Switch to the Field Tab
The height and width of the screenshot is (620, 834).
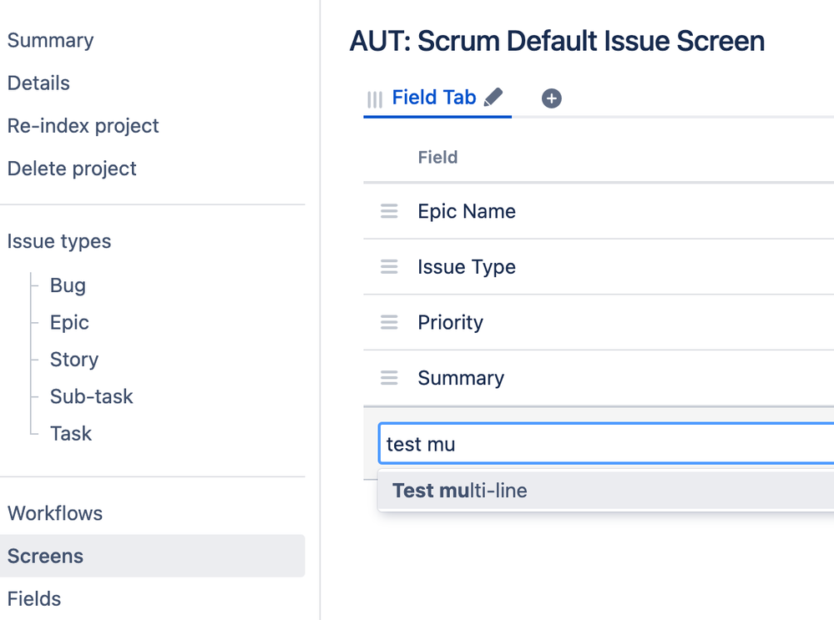433,98
